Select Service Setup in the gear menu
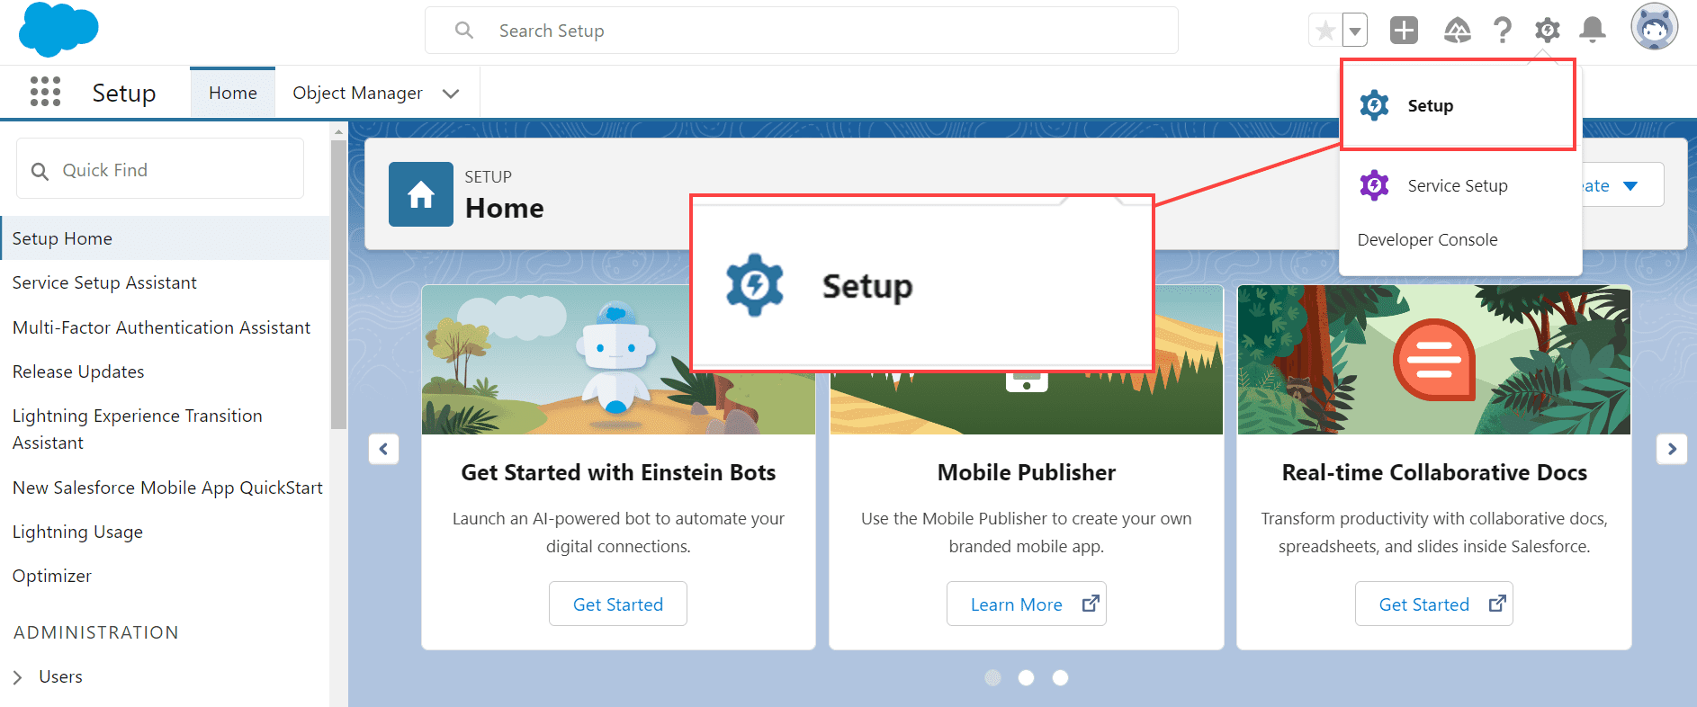The width and height of the screenshot is (1697, 707). point(1458,185)
